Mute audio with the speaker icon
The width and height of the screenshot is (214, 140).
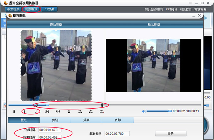pos(144,112)
